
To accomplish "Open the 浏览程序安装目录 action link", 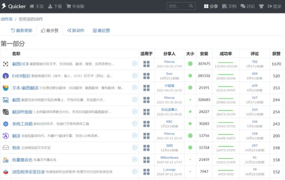I will click(x=28, y=172).
